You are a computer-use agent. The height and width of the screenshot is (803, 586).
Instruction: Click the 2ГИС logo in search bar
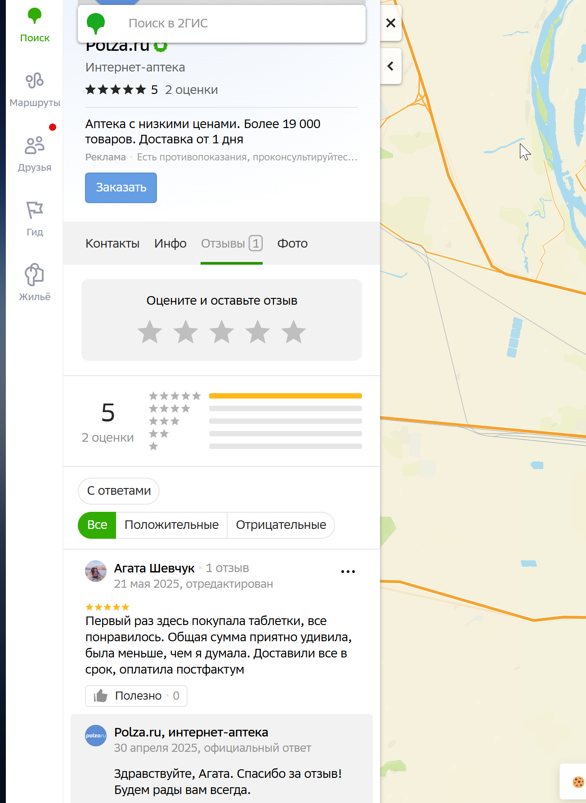96,23
